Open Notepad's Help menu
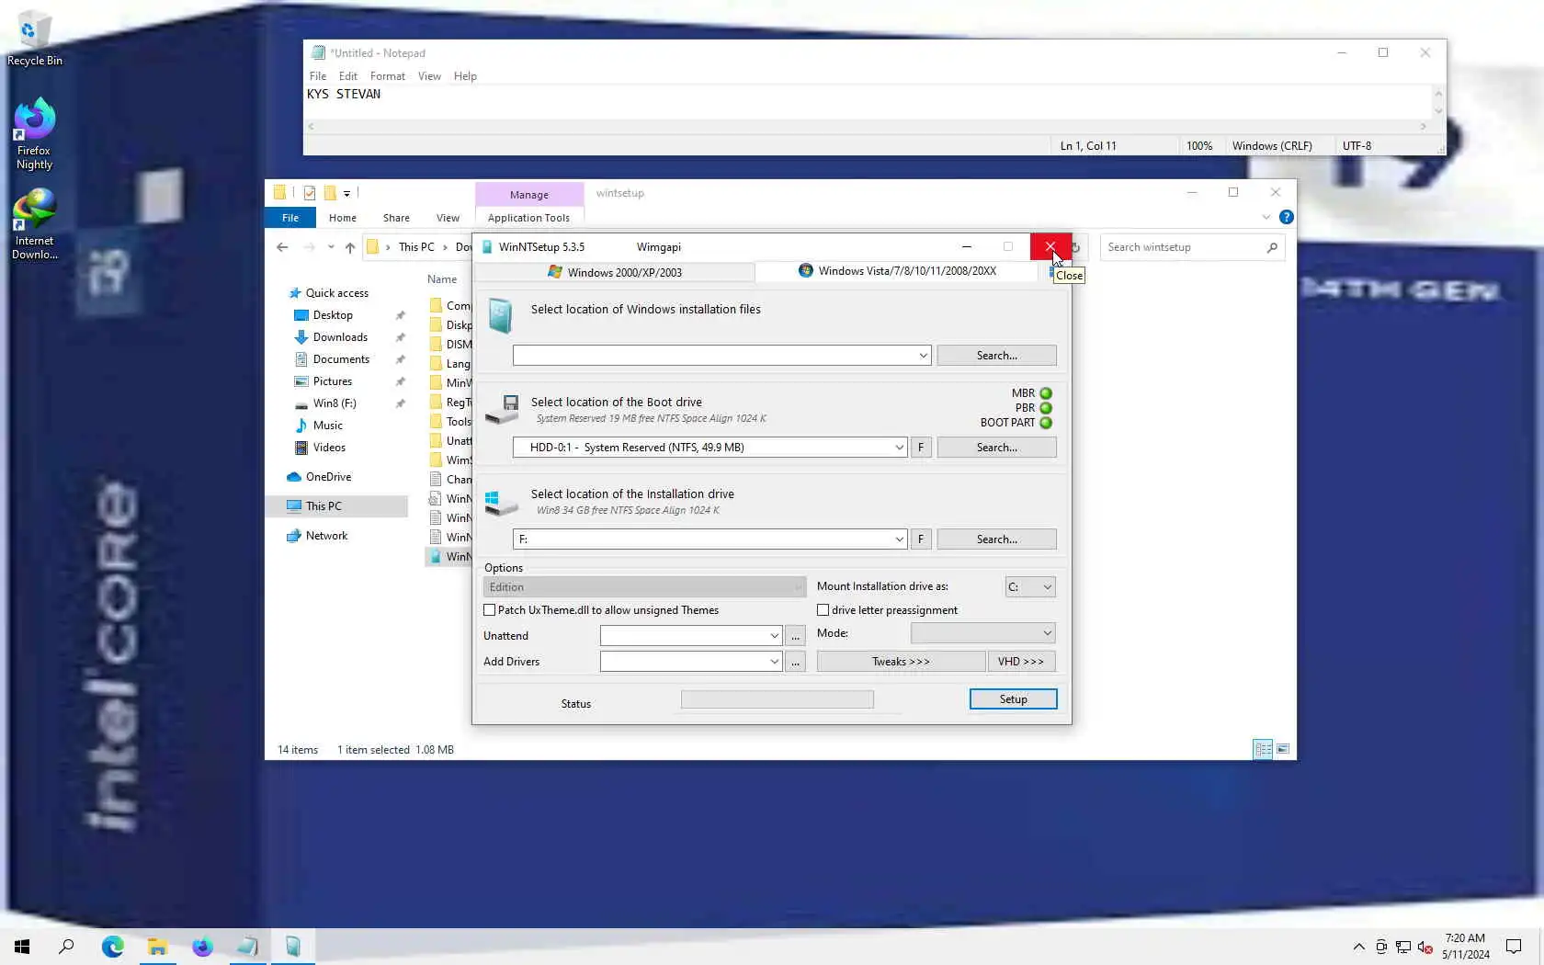 point(465,76)
